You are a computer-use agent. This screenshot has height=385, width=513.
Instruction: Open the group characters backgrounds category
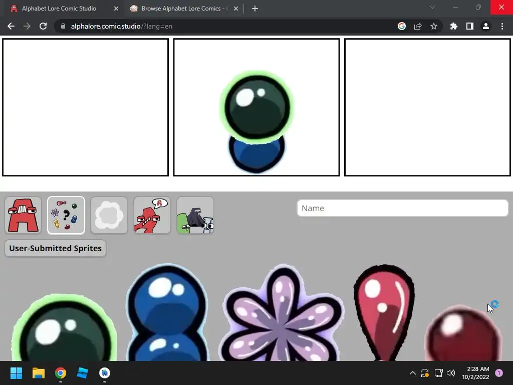[195, 216]
